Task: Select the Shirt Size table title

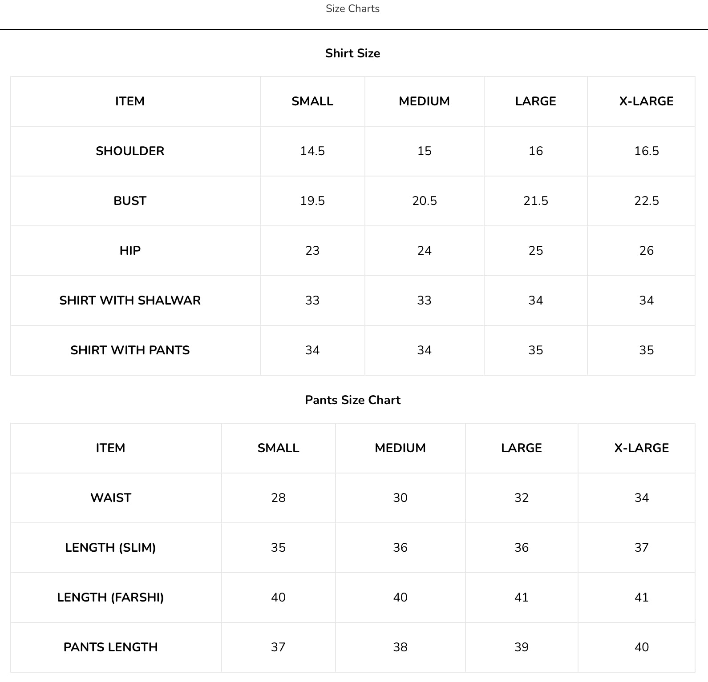Action: click(352, 53)
